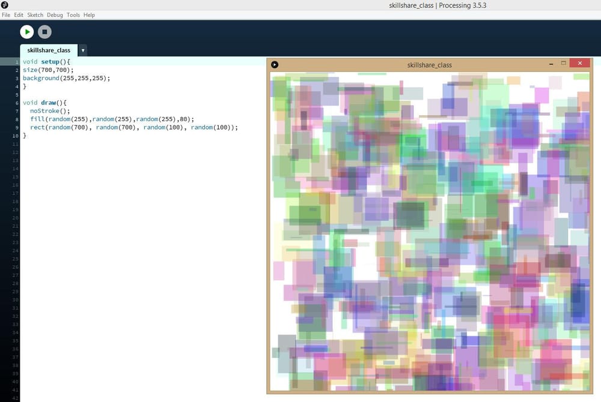Open the Tools menu
This screenshot has height=402, width=601.
point(73,15)
